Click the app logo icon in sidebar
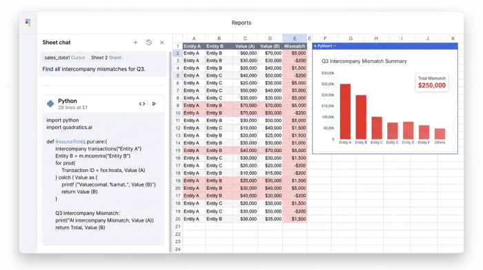Viewport: 483px width, 270px height. pyautogui.click(x=28, y=22)
